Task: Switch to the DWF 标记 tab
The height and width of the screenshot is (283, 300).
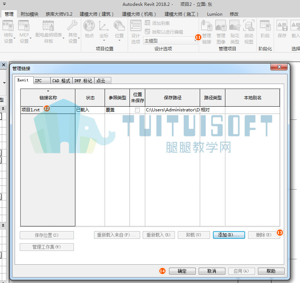Action: pos(83,81)
